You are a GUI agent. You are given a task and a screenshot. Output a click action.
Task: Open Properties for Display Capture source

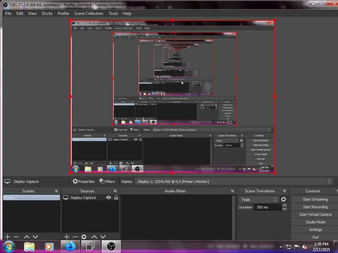click(84, 182)
